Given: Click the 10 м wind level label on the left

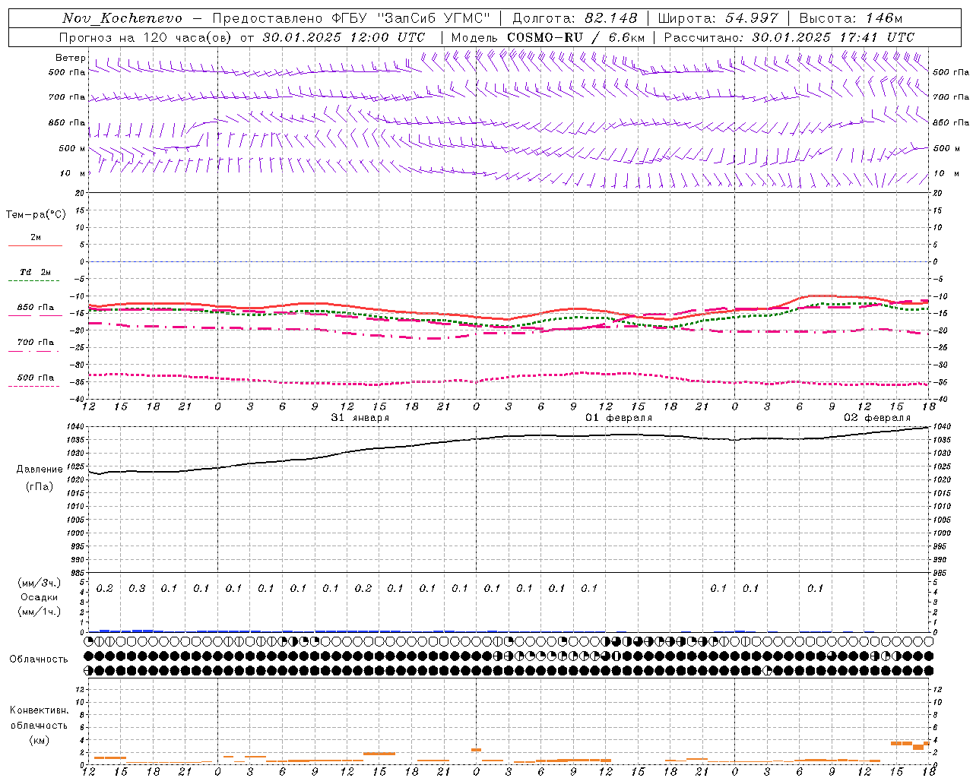Looking at the screenshot, I should click(x=73, y=174).
